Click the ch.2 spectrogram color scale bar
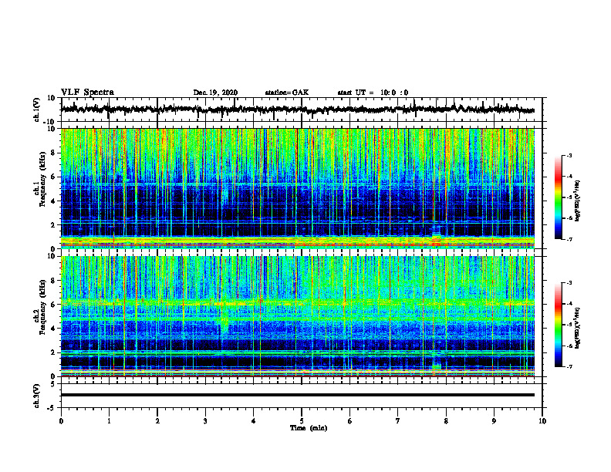This screenshot has height=472, width=611. point(559,325)
